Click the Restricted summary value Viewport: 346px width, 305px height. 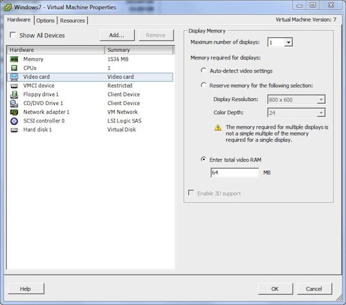pyautogui.click(x=120, y=86)
